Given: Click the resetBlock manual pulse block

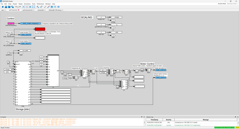Looking at the screenshot, I should coord(9,53).
